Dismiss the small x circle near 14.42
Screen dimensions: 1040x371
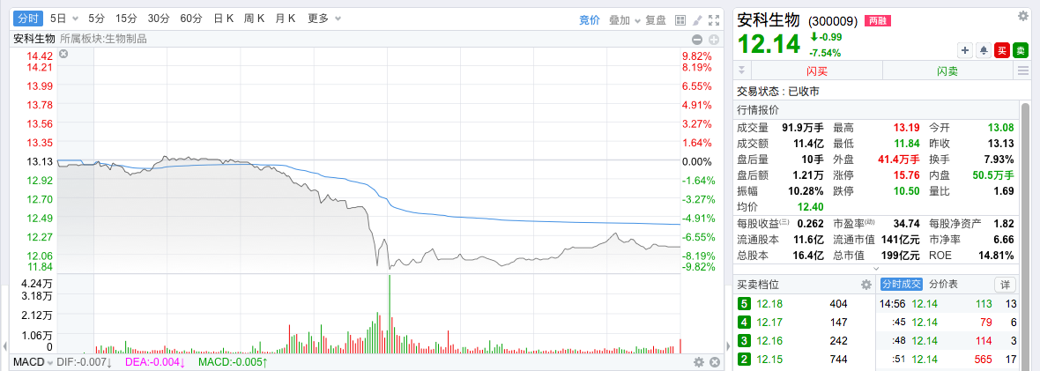click(x=63, y=55)
